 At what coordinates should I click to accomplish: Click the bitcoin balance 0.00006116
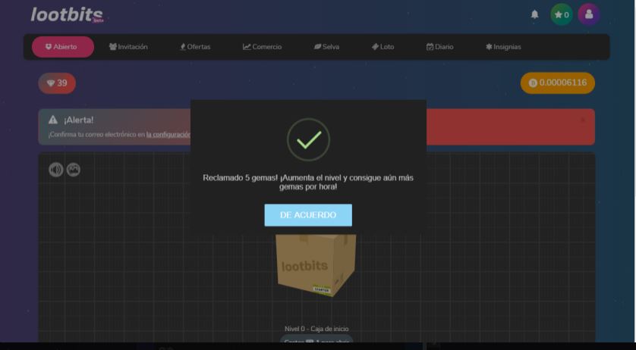click(x=558, y=83)
